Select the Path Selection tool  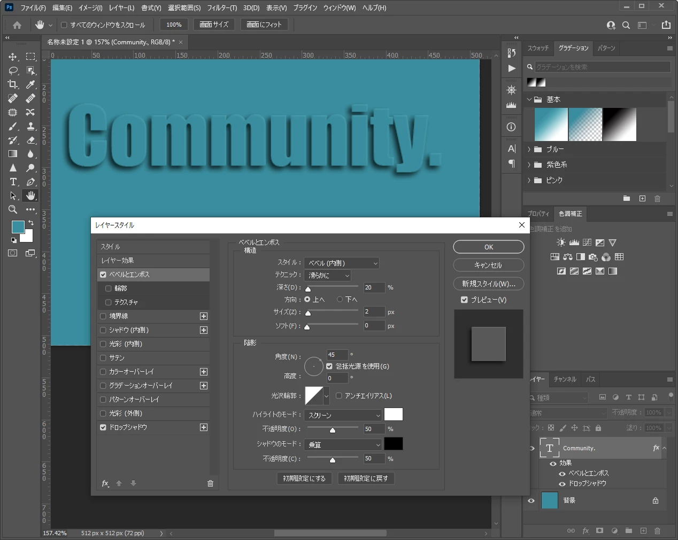coord(13,195)
